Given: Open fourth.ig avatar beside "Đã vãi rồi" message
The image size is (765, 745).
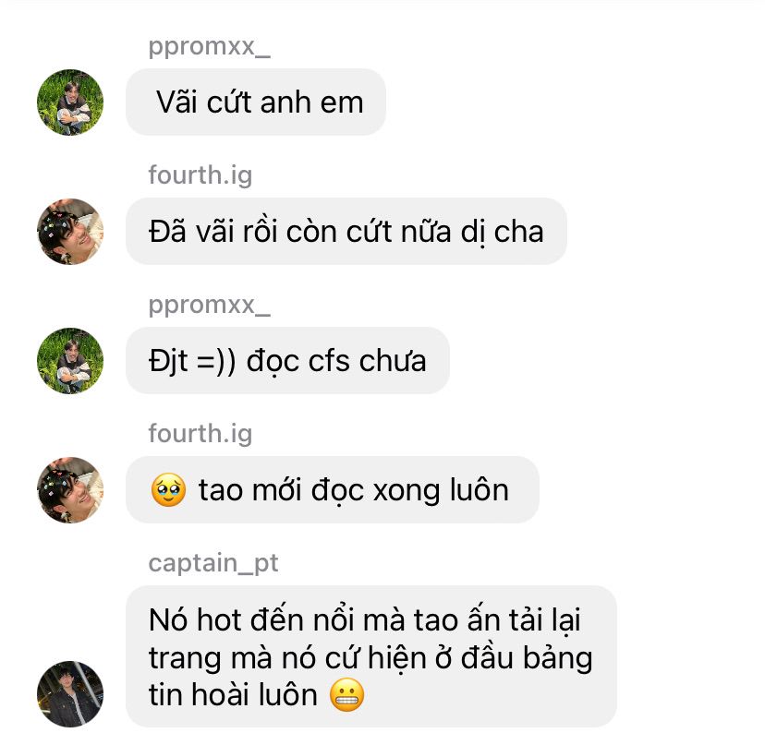Looking at the screenshot, I should [70, 232].
